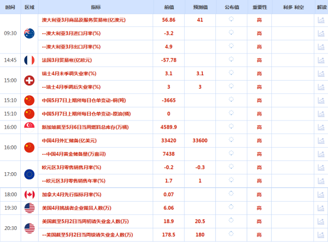The image size is (328, 242).
Task: Click previous value 56.86
Action: click(168, 20)
